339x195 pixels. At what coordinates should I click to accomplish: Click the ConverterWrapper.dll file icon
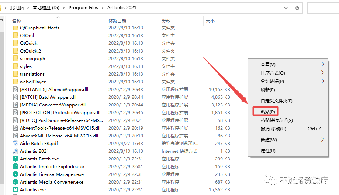coord(15,105)
